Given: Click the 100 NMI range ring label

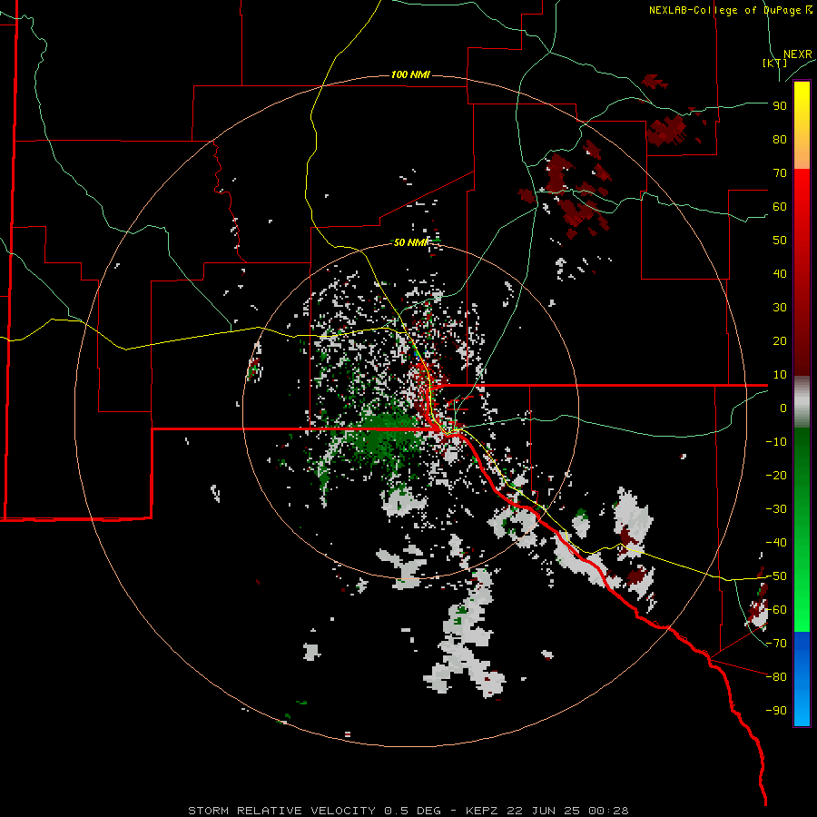Looking at the screenshot, I should tap(410, 75).
